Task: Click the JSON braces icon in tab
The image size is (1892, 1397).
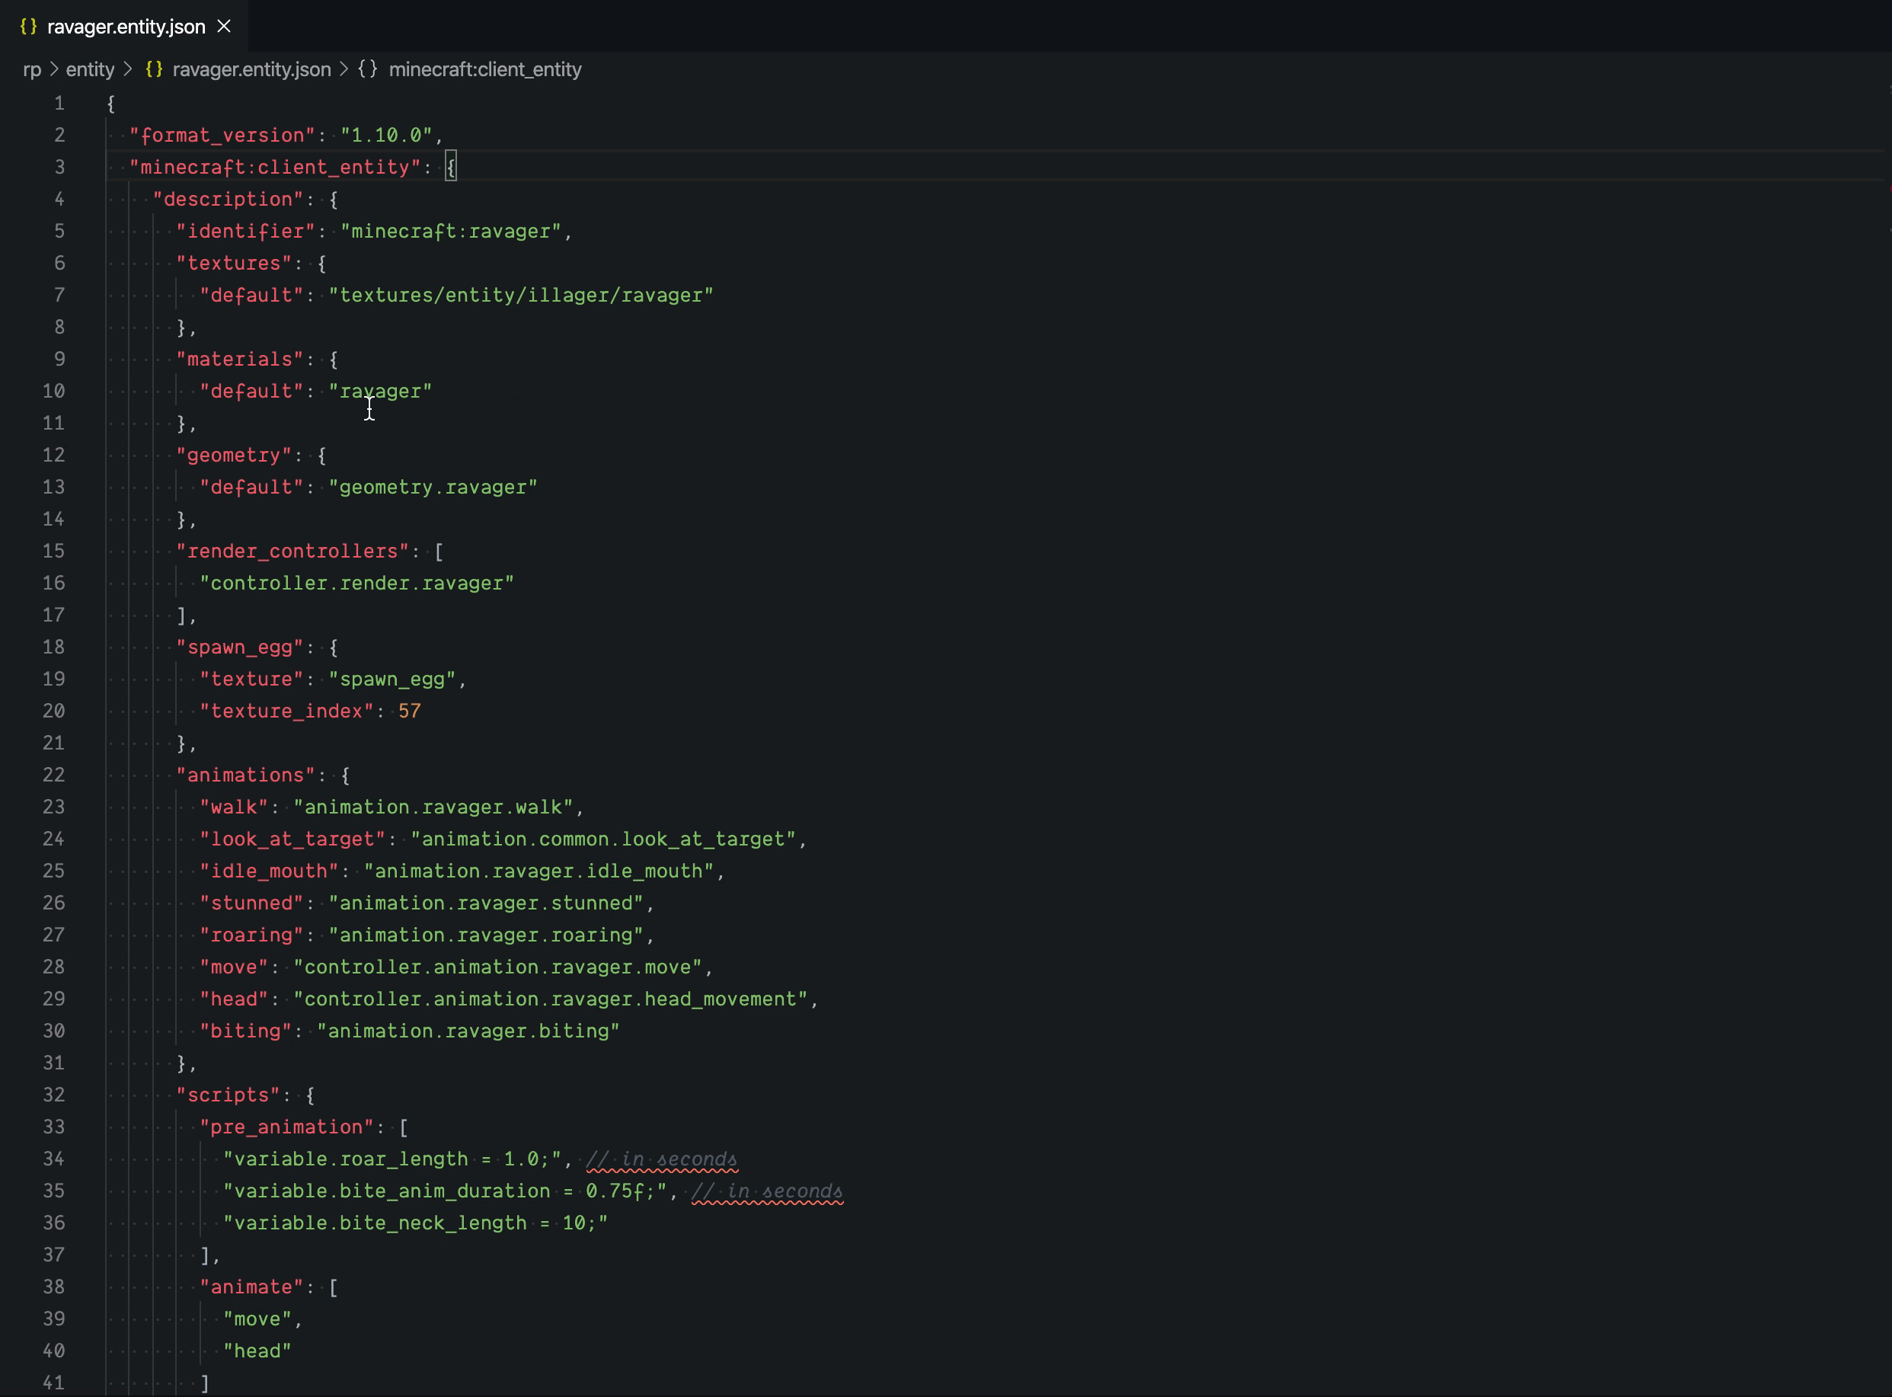Action: coord(29,26)
